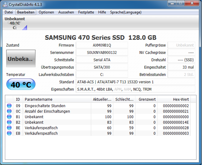
Task: Click the status orb for row 09
Action: (x=9, y=106)
